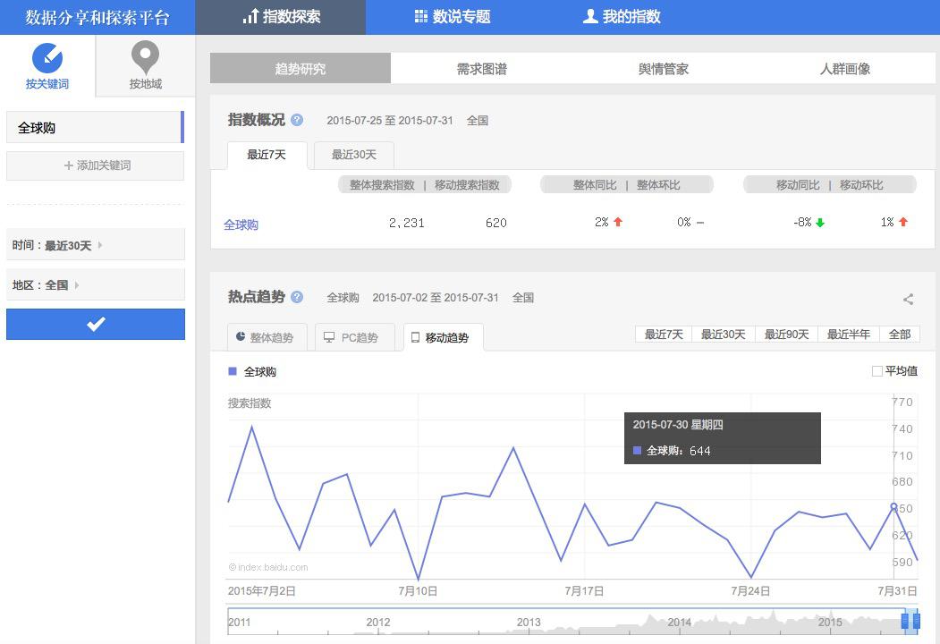Open 指数探索 in top navigation

pos(281,17)
